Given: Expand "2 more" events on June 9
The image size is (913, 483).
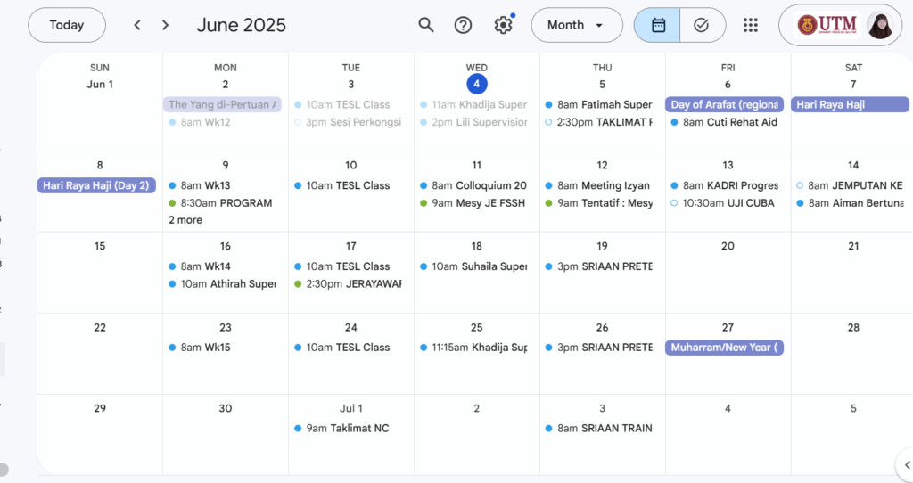Looking at the screenshot, I should click(x=185, y=220).
